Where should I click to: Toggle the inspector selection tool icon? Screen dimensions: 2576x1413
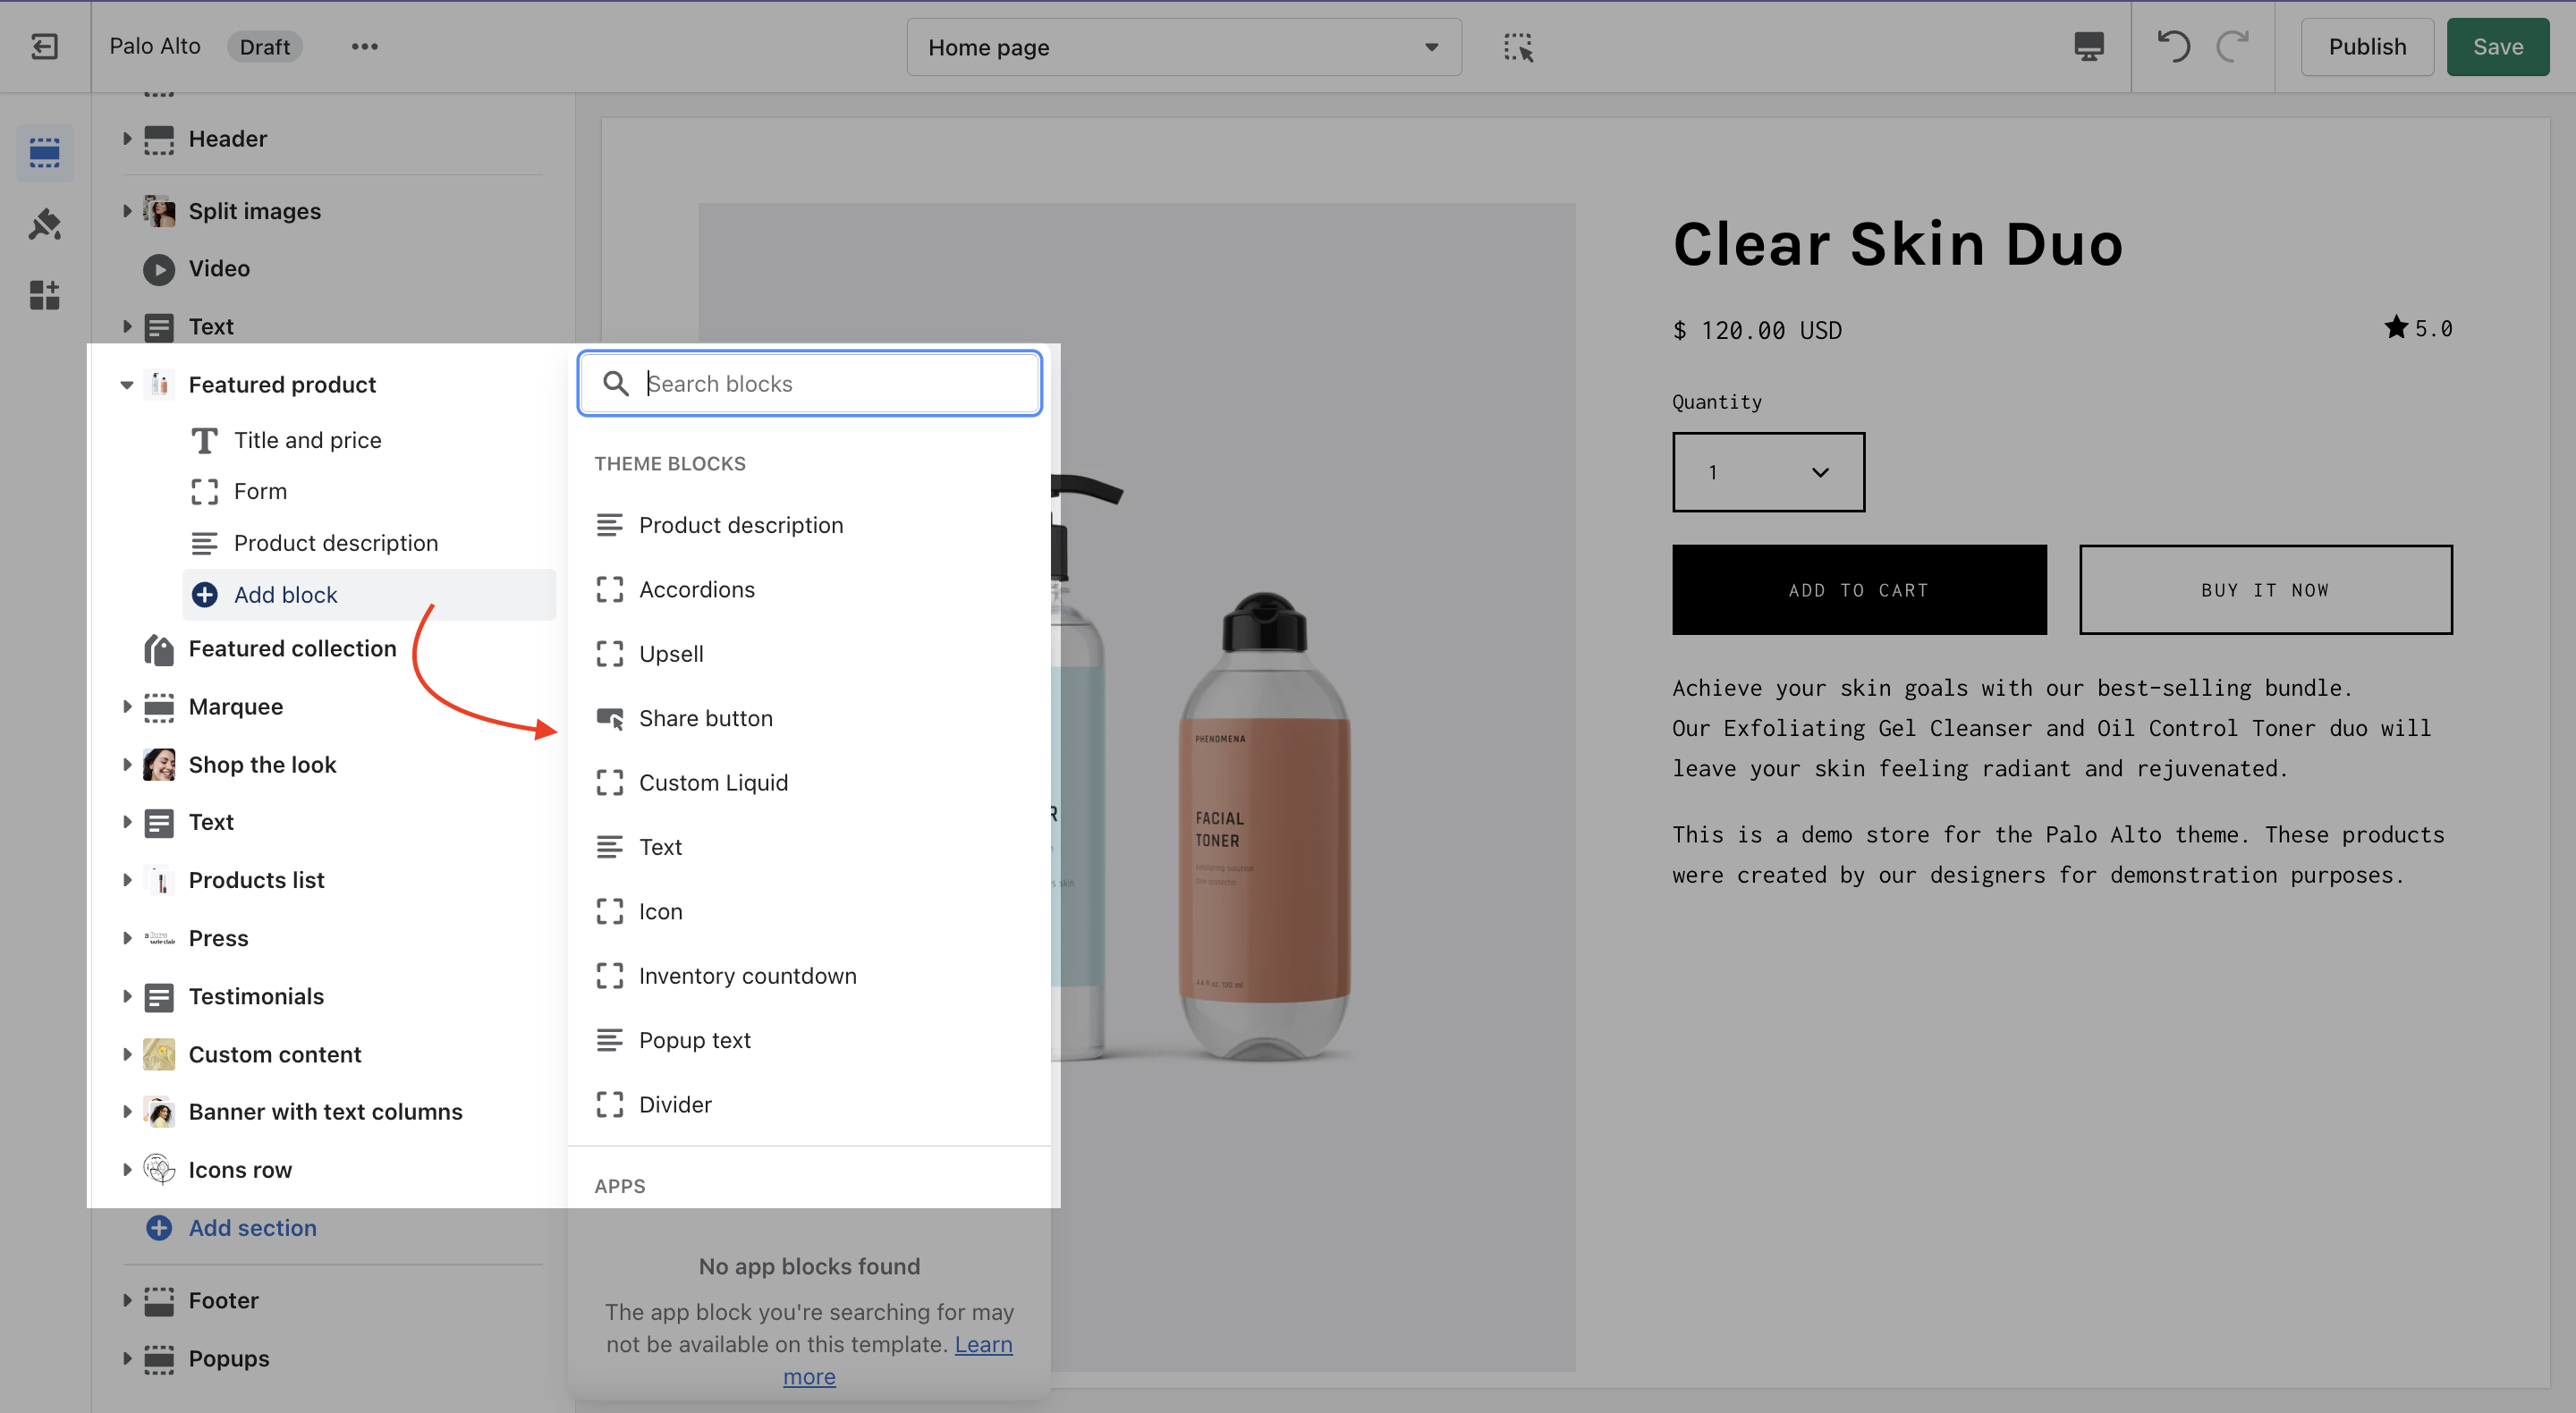[x=1518, y=47]
